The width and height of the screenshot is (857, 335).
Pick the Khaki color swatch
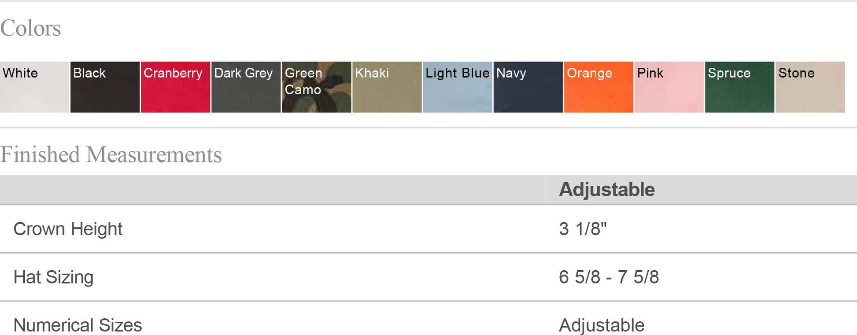[x=387, y=87]
